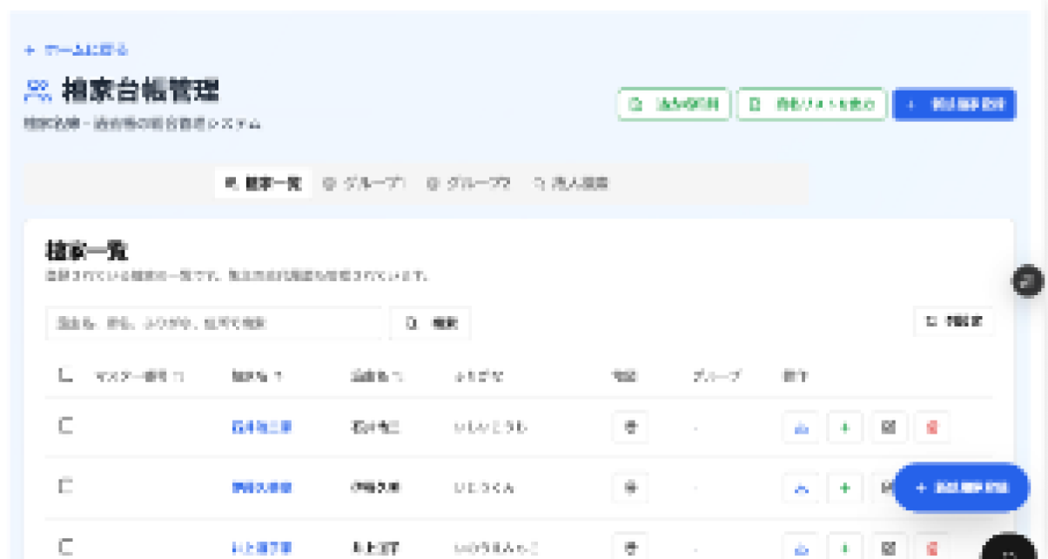The image size is (1048, 559).
Task: Click the people icon beside 檀家台帳管理 title
Action: click(x=37, y=90)
